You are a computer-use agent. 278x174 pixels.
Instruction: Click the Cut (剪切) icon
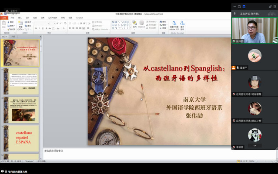(8, 22)
